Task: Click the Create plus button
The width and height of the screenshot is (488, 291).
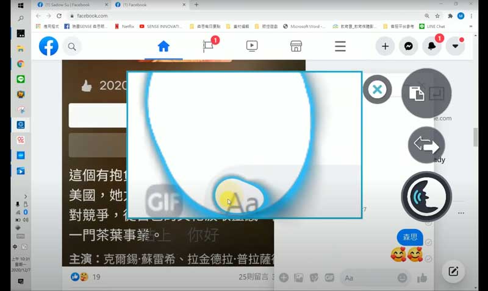Action: tap(385, 46)
